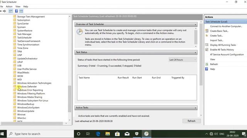Click the clock icon in Overview section
The height and width of the screenshot is (138, 247).
80,32
